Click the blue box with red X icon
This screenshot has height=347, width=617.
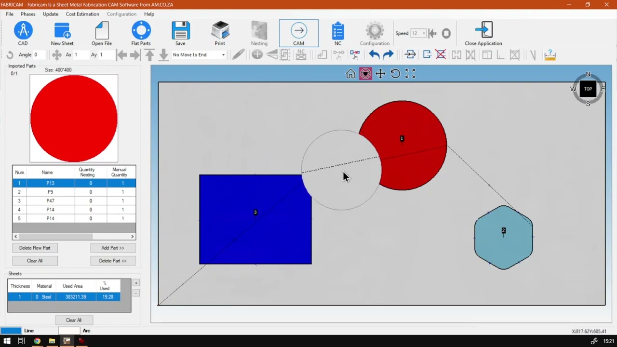tap(441, 55)
